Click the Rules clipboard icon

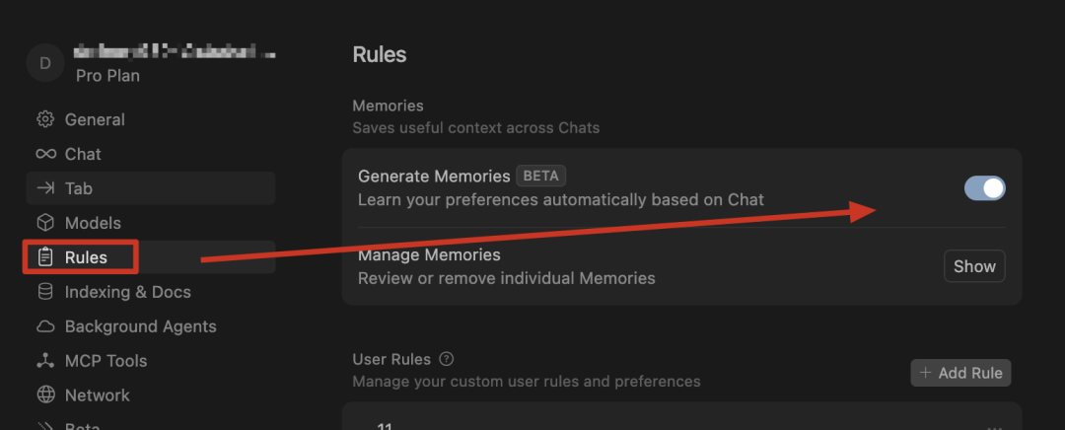[x=45, y=257]
